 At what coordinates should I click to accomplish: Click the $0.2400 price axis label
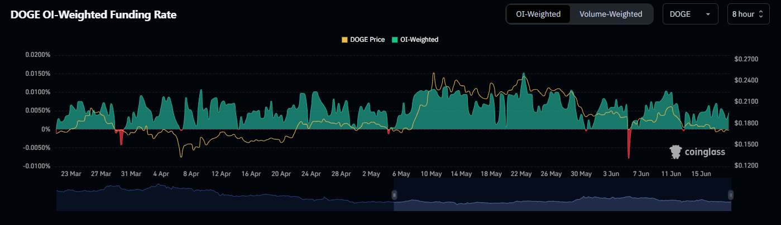click(747, 80)
